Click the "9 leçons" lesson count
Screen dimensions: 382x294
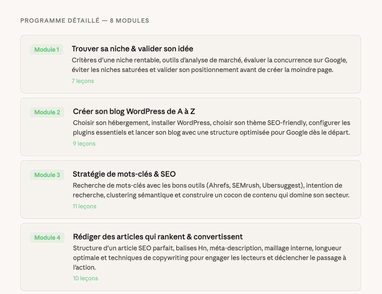(84, 144)
